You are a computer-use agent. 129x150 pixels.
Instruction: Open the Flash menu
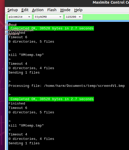tap(52, 10)
